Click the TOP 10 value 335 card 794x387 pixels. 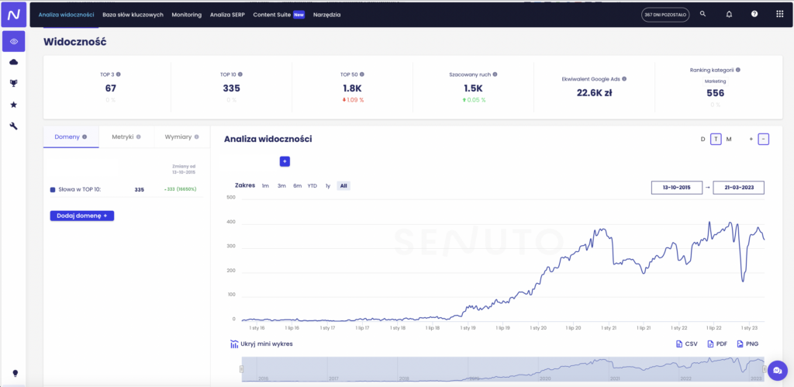click(x=231, y=88)
